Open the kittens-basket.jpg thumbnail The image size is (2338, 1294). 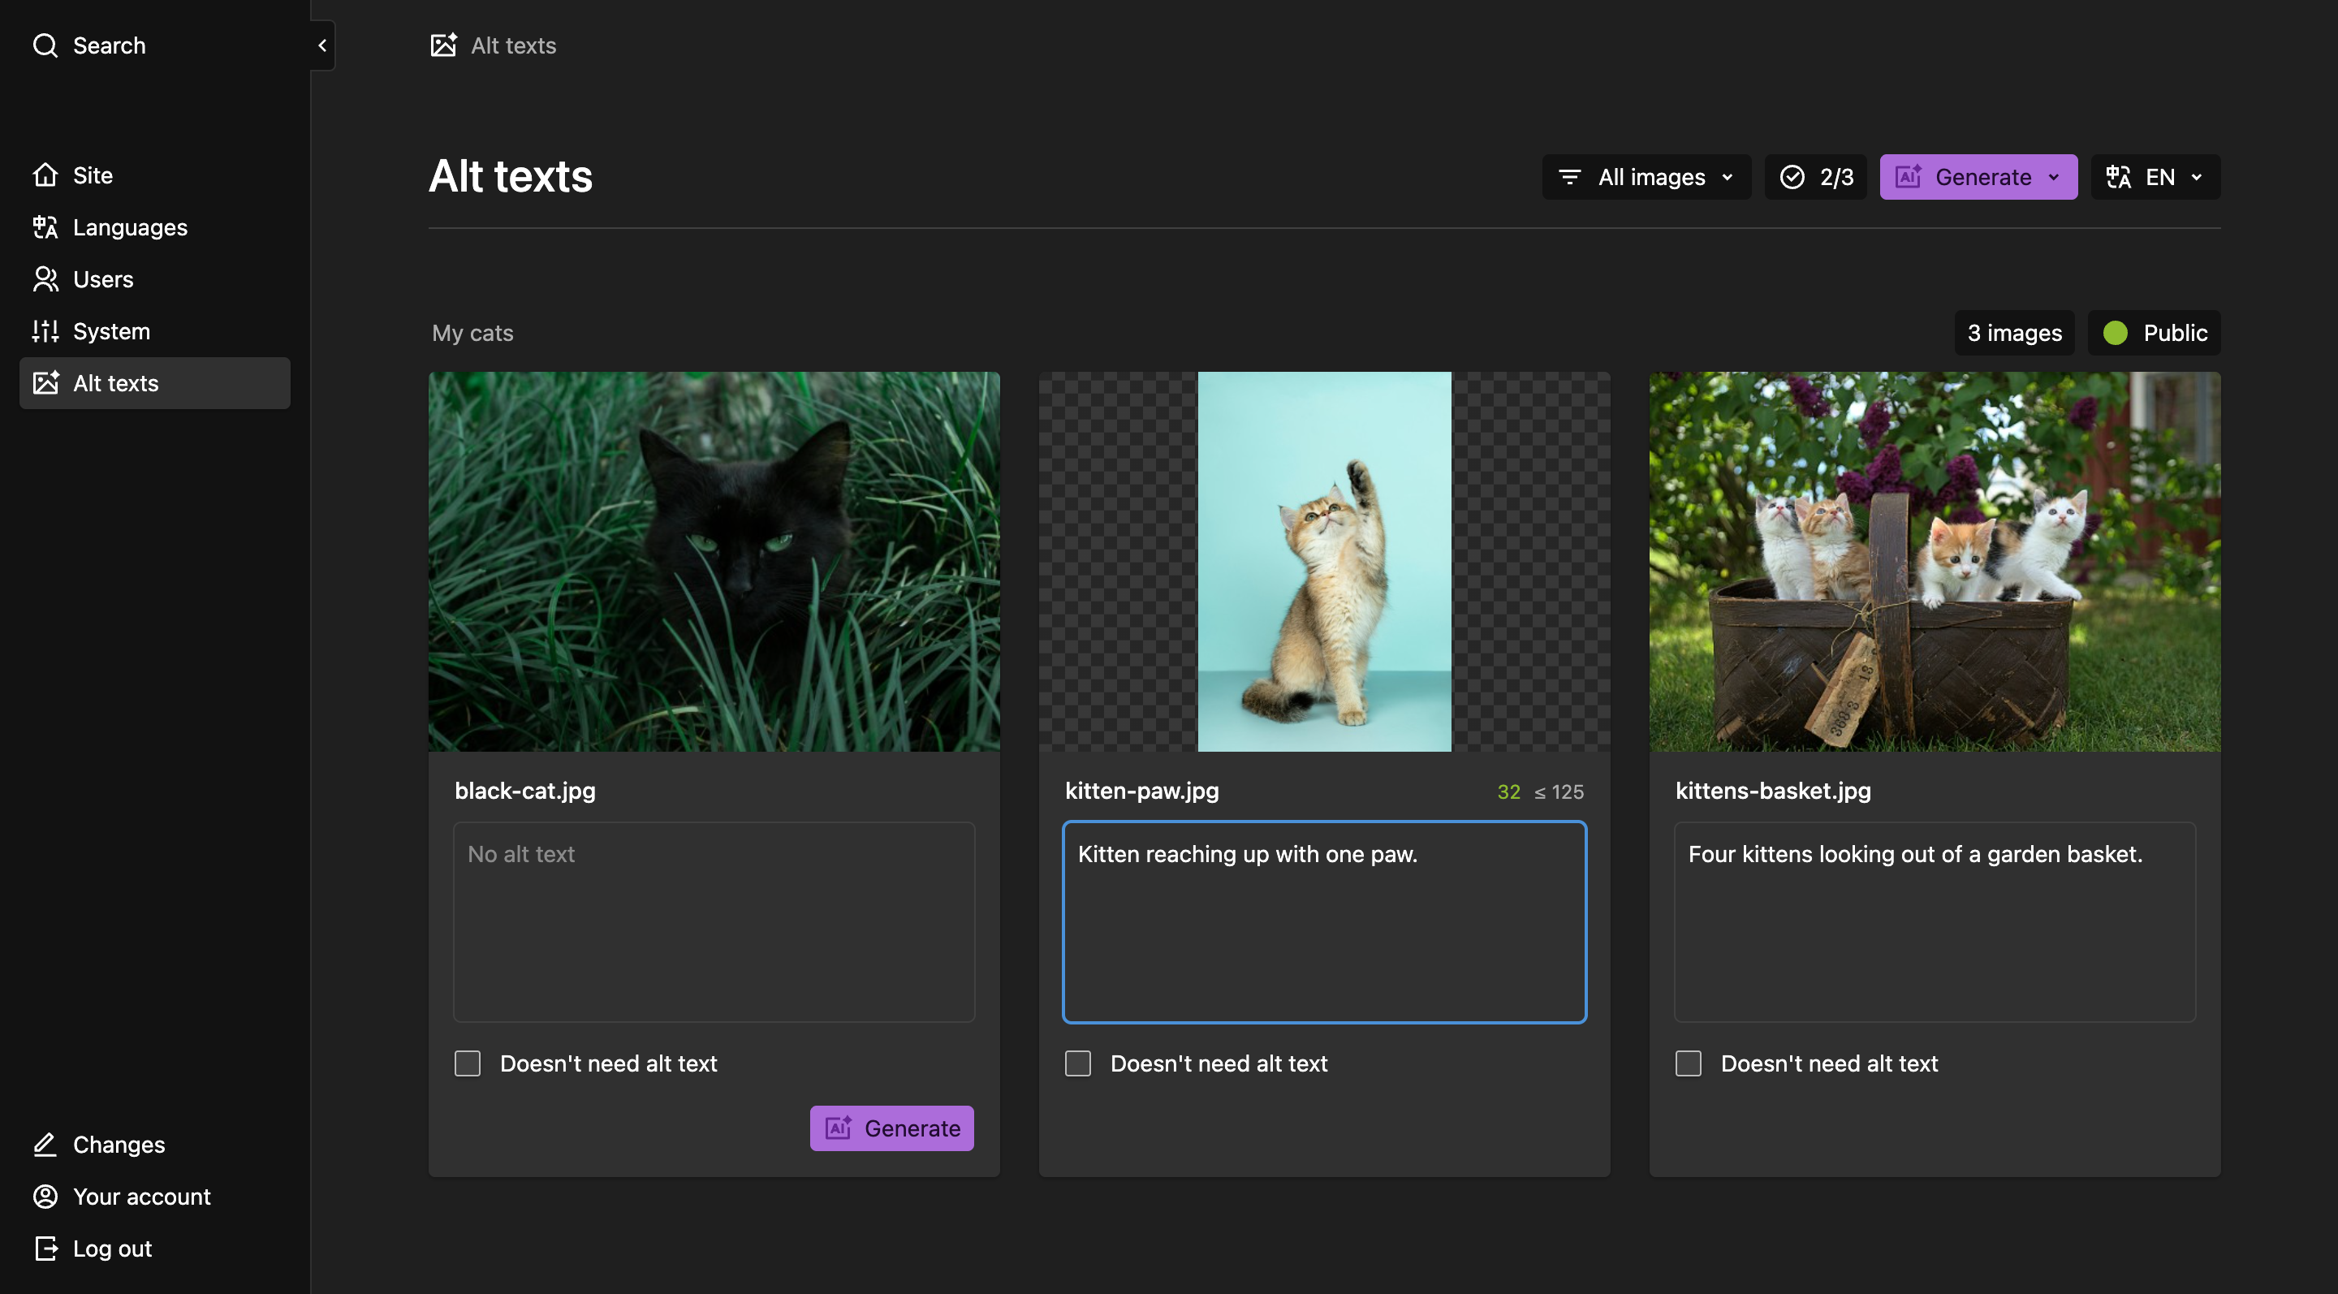[1935, 562]
